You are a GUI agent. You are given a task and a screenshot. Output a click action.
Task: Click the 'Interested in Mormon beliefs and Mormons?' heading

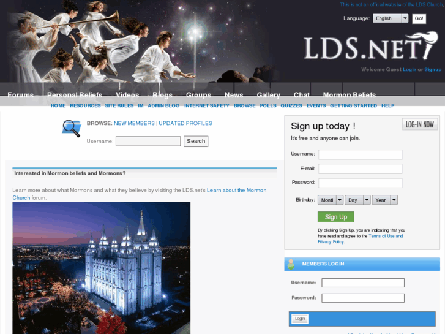pyautogui.click(x=70, y=173)
